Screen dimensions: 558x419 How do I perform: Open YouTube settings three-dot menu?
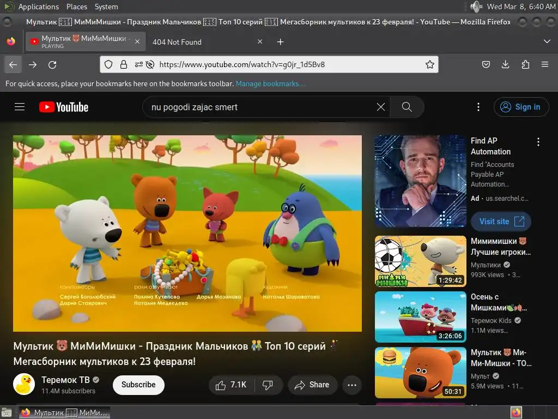coord(478,107)
